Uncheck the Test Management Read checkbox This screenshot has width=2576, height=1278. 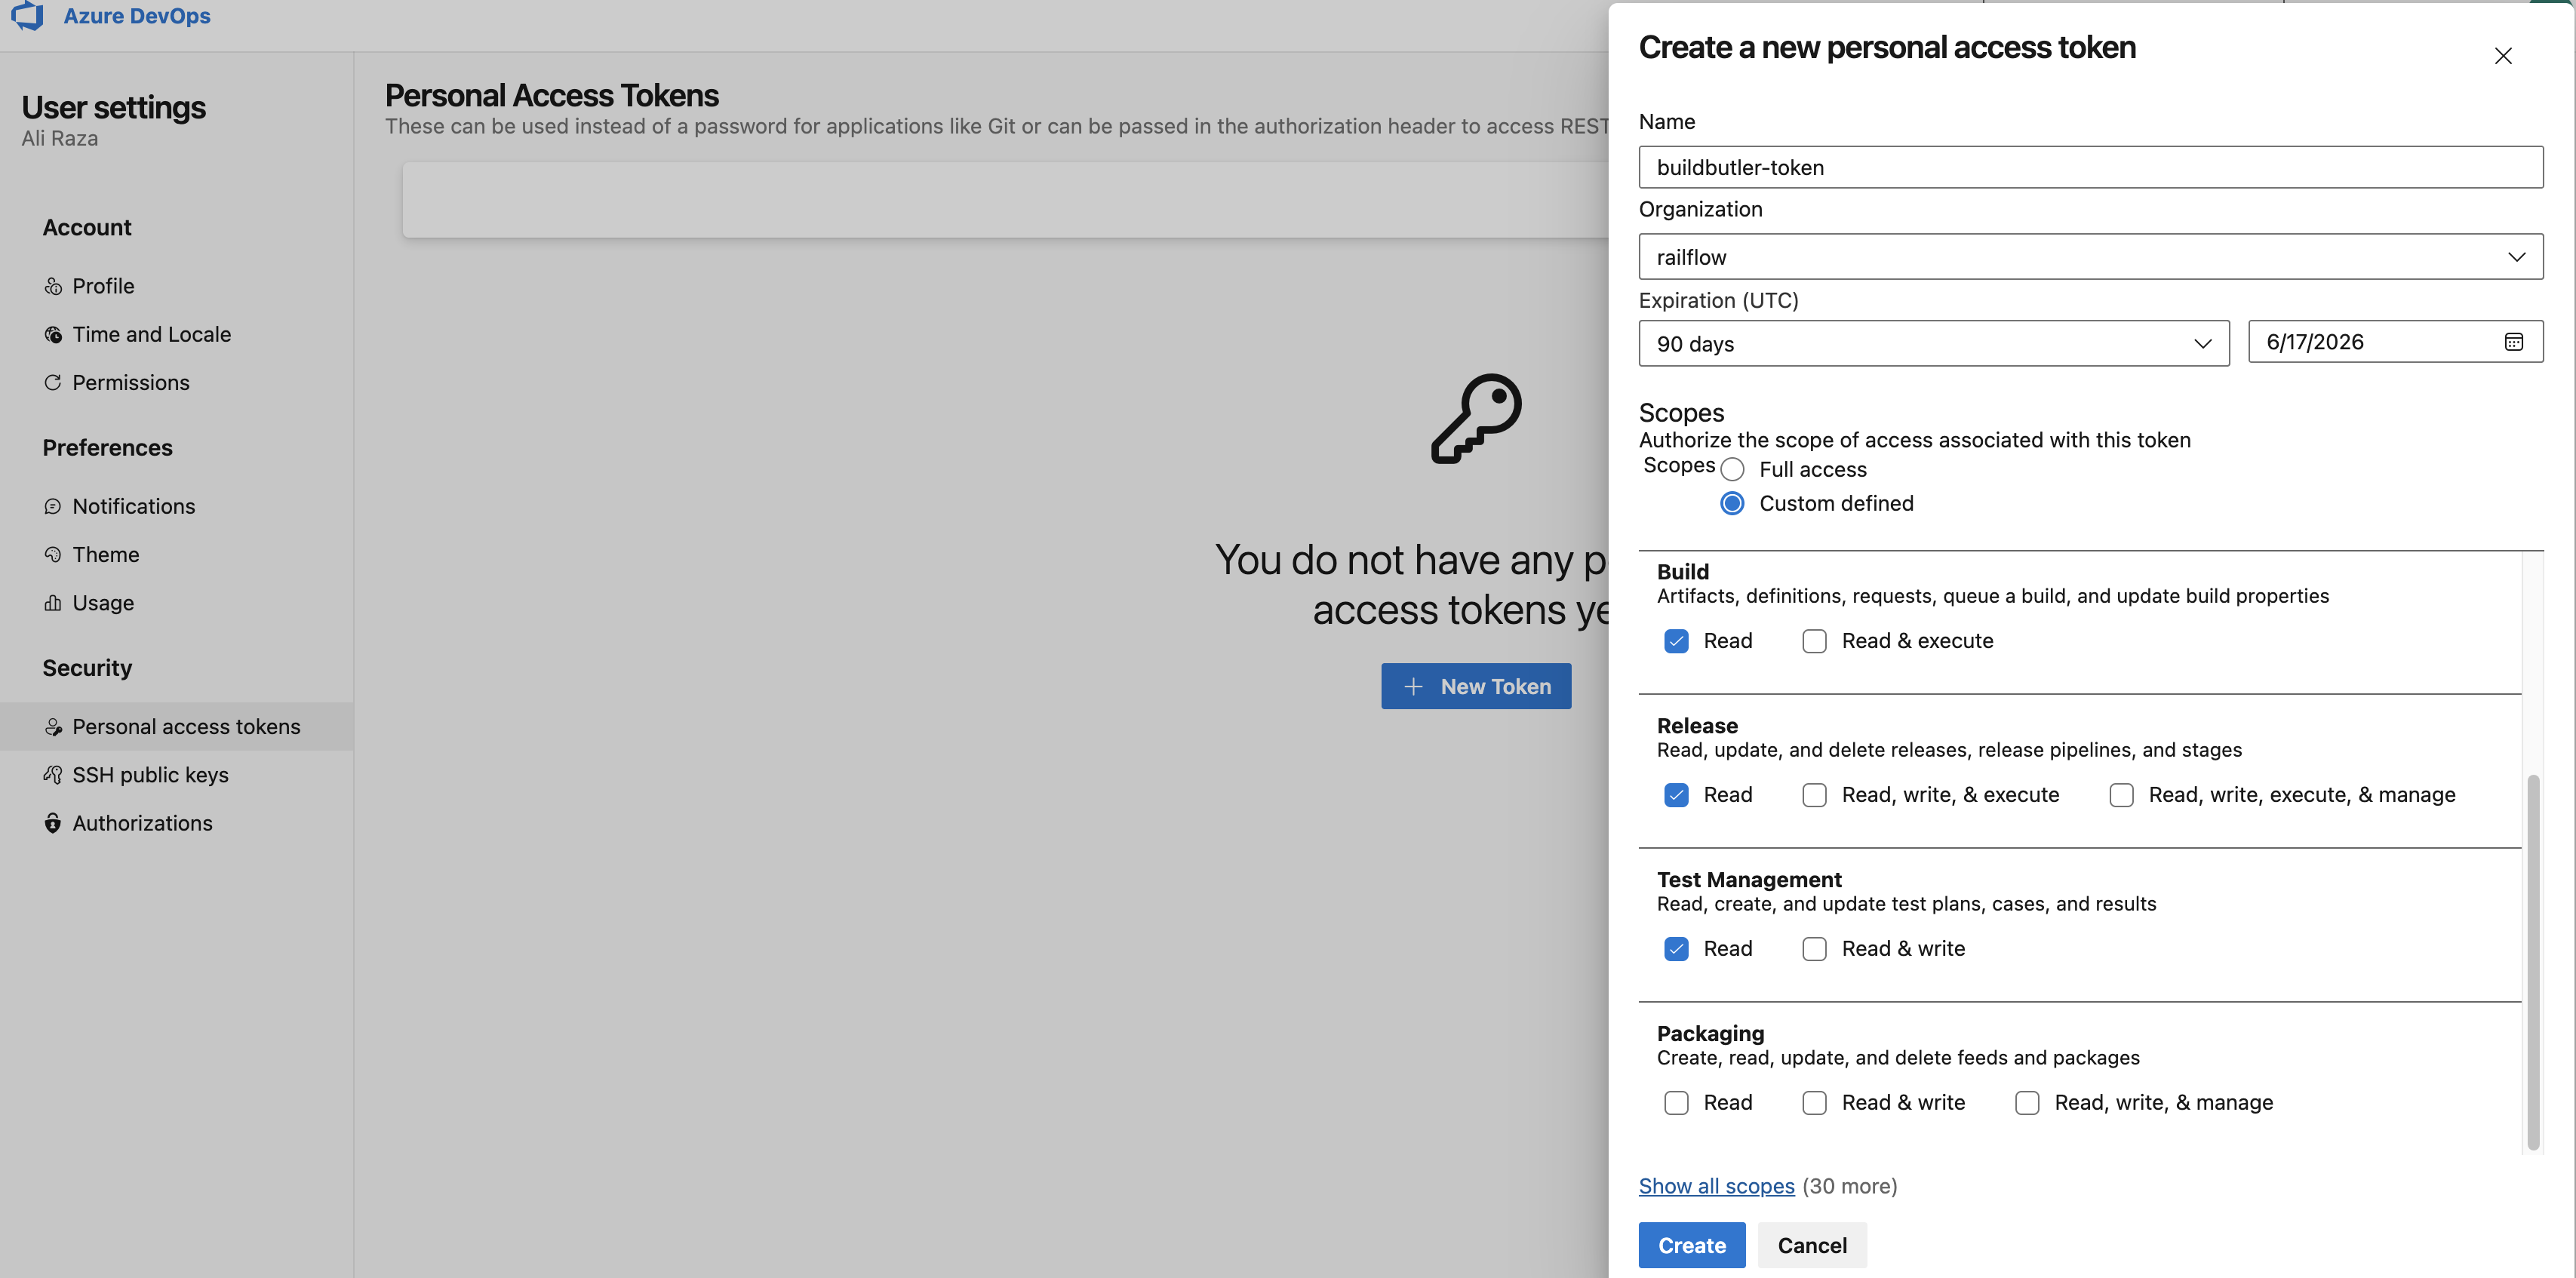[1676, 949]
